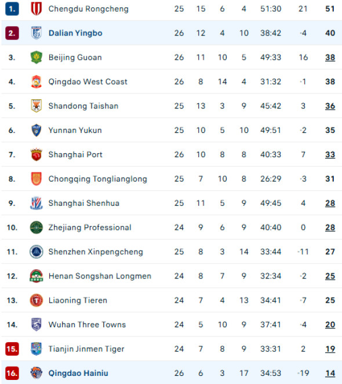Select the Qingdao West Coast team badge
The width and height of the screenshot is (342, 384).
pos(37,82)
